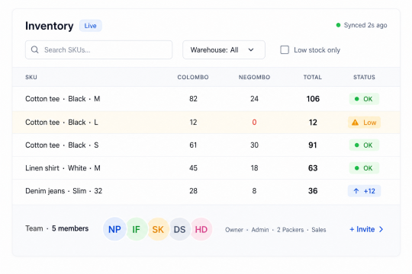
Task: Click the OK status badge for Linen shirt
Action: pyautogui.click(x=364, y=167)
